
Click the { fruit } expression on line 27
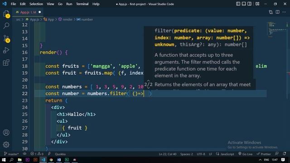tap(75, 128)
